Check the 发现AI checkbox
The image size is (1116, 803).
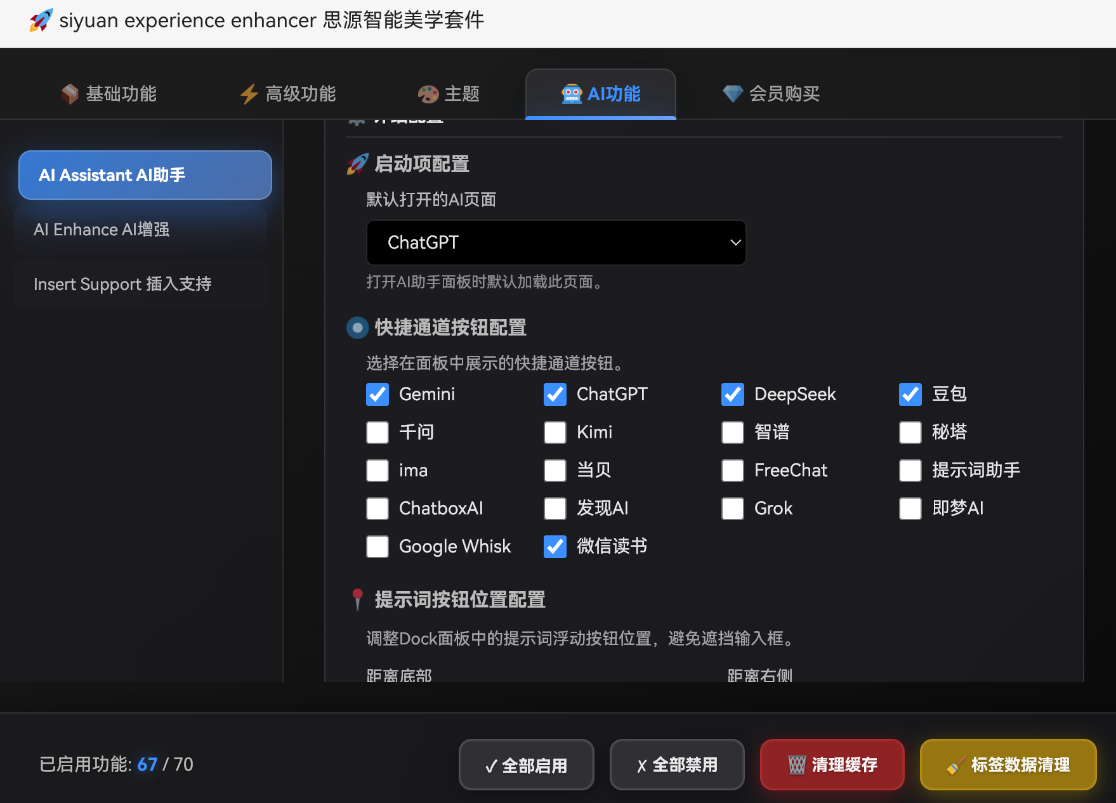(555, 509)
